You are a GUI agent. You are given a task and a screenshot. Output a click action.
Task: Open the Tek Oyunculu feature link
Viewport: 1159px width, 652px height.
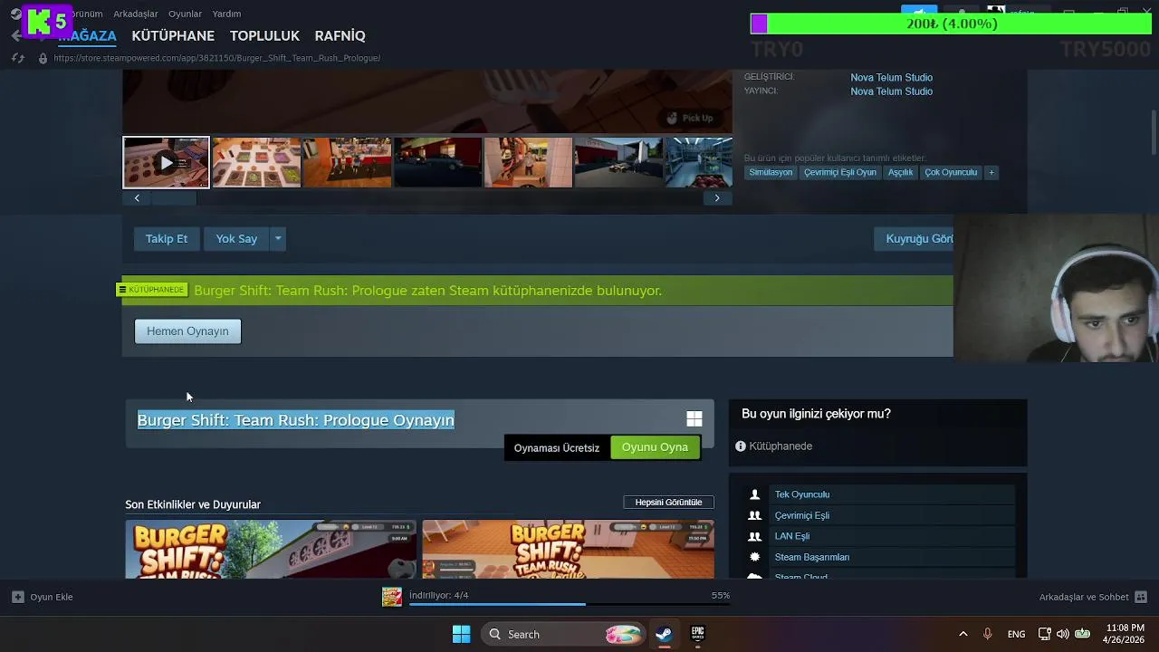[x=802, y=494]
